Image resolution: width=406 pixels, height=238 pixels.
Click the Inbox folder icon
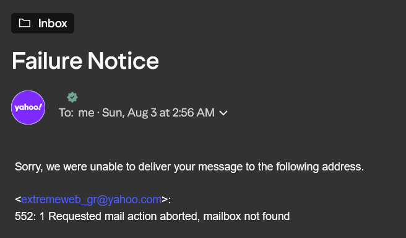click(x=25, y=23)
